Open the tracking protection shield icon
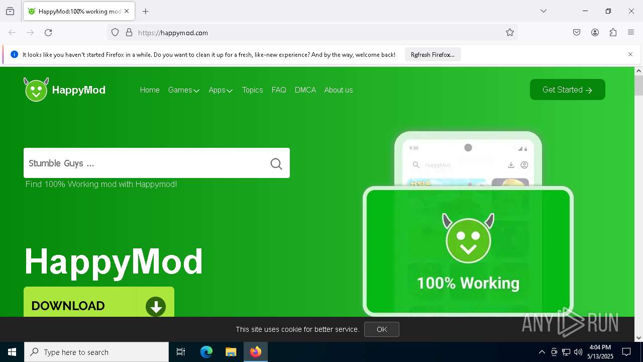Viewport: 643px width, 362px height. pos(115,33)
